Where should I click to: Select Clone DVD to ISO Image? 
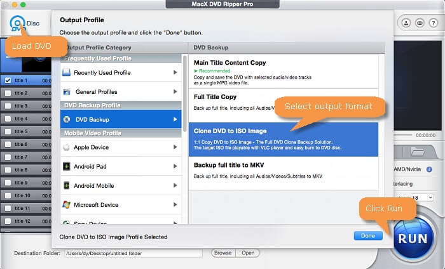(284, 140)
